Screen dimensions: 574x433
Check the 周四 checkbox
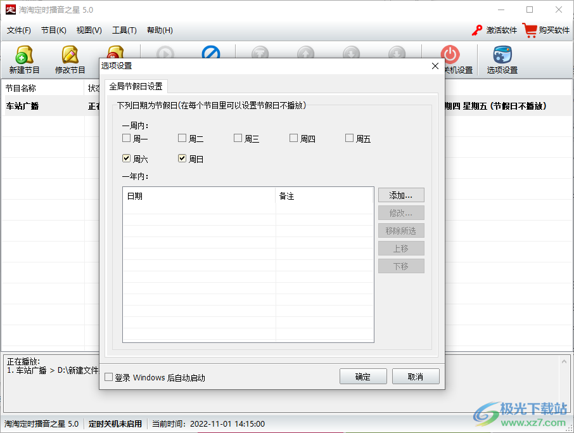click(293, 138)
